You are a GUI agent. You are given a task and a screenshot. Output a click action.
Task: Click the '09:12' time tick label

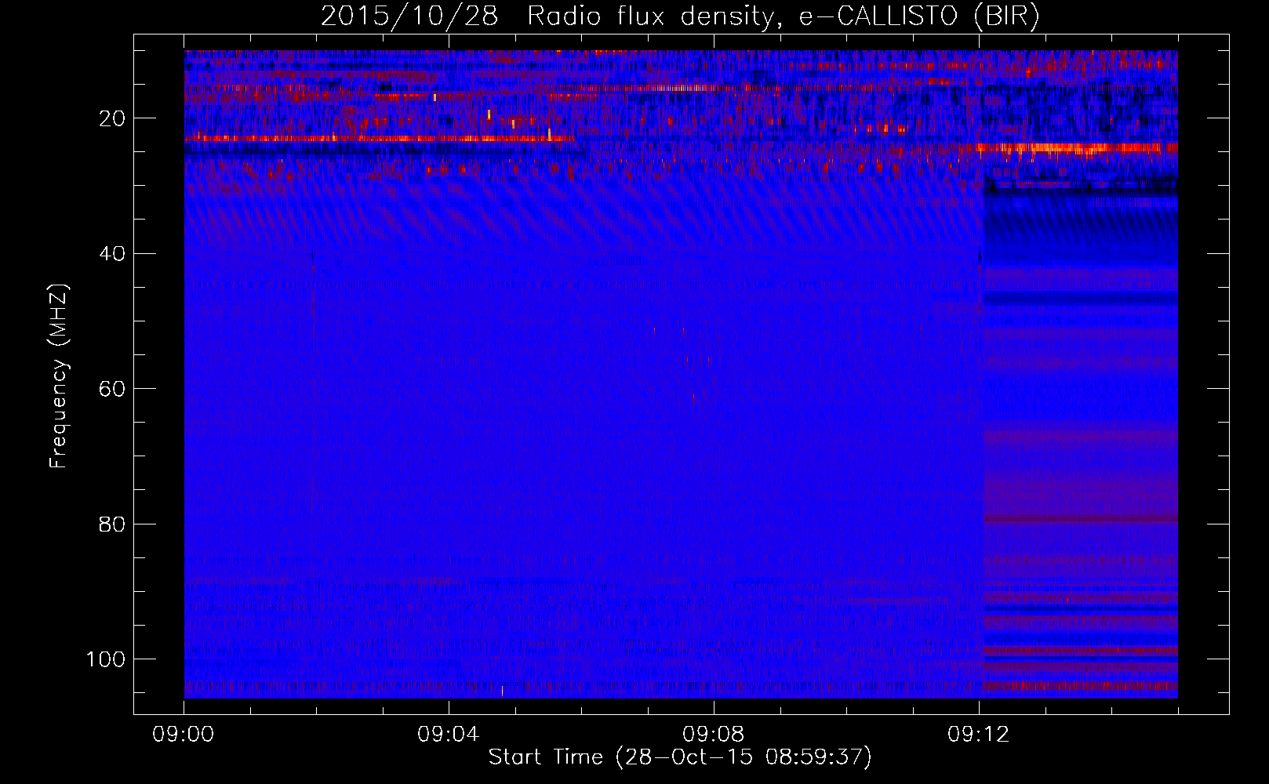pos(979,735)
